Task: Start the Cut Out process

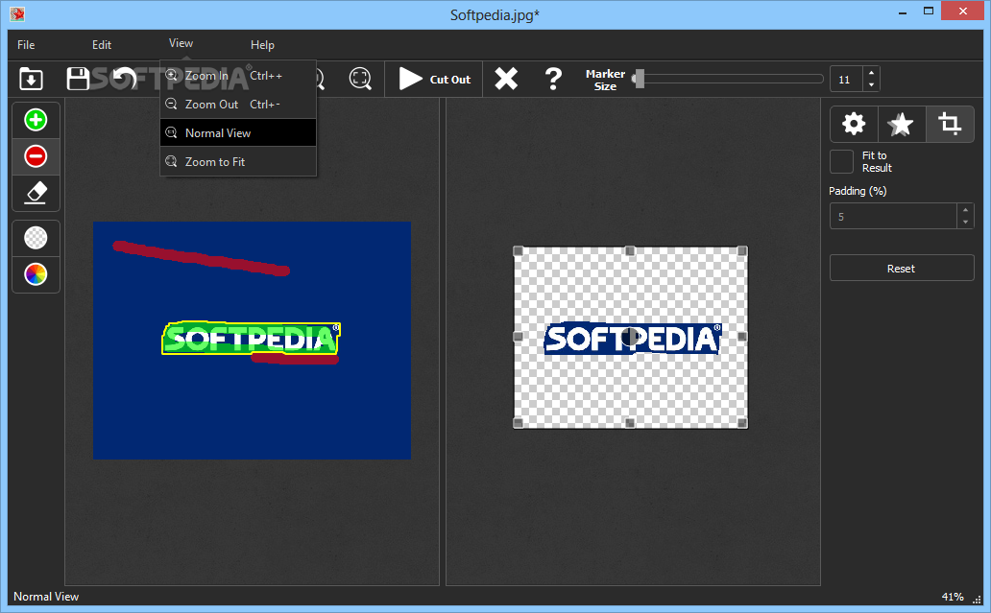Action: click(x=434, y=79)
